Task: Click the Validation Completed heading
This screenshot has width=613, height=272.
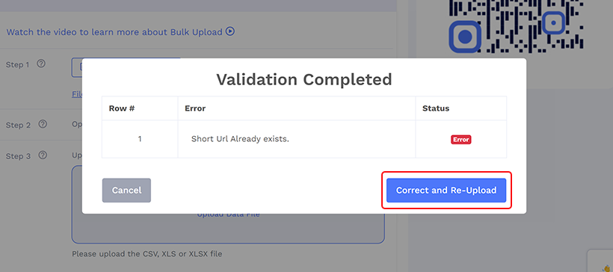Action: [304, 80]
